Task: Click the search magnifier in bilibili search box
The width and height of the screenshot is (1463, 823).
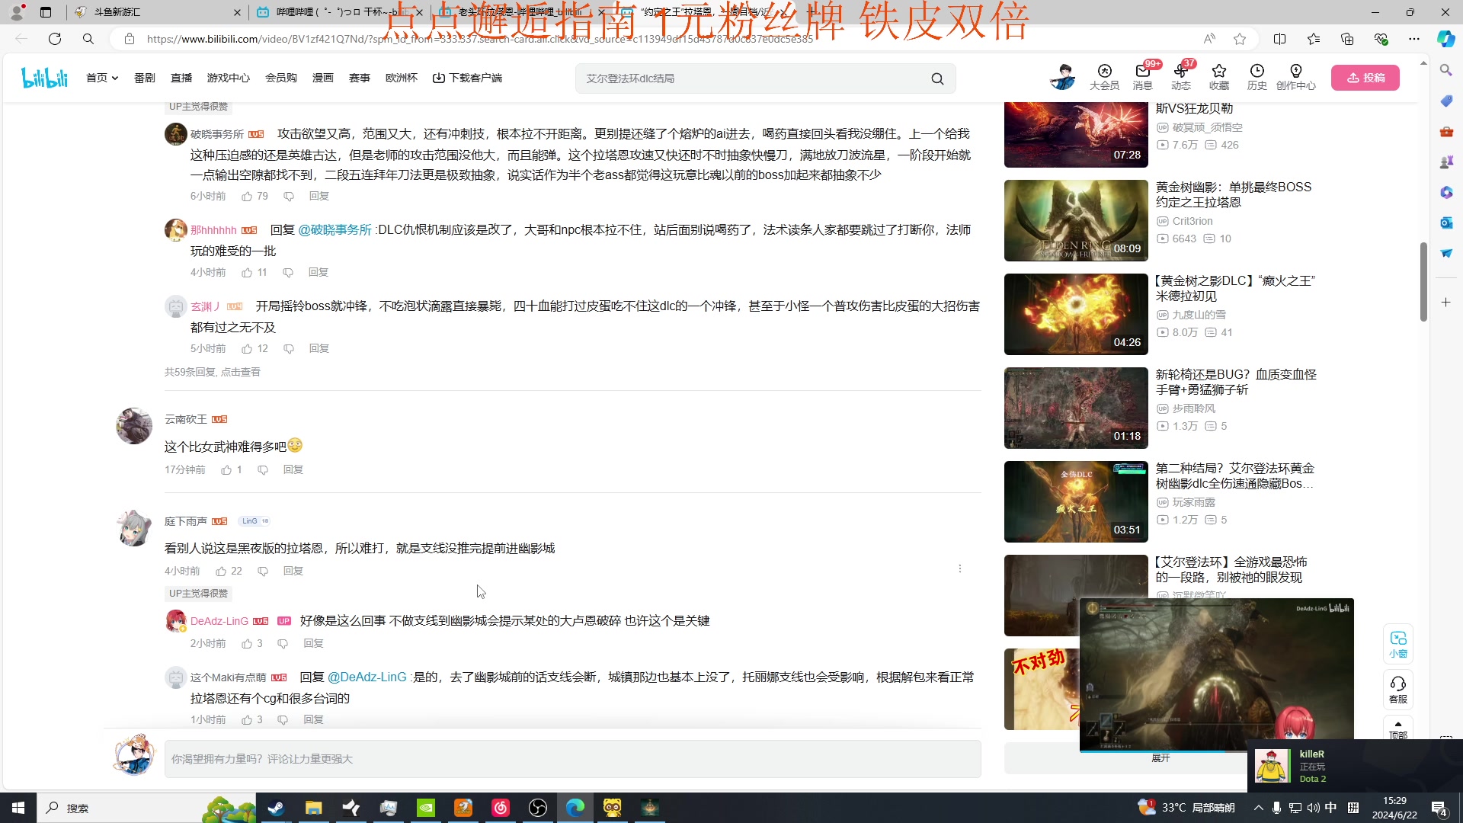Action: click(937, 78)
